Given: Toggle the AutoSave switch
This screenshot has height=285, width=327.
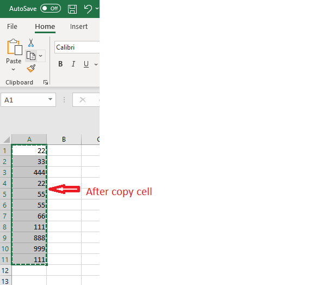Looking at the screenshot, I should click(51, 9).
